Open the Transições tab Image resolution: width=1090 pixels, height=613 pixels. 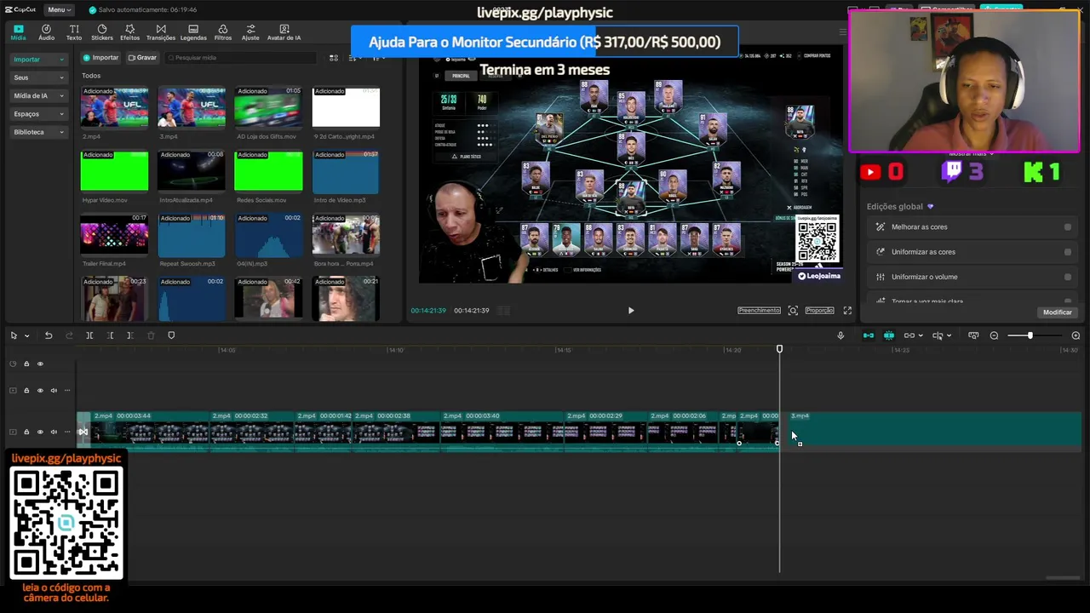pyautogui.click(x=160, y=32)
